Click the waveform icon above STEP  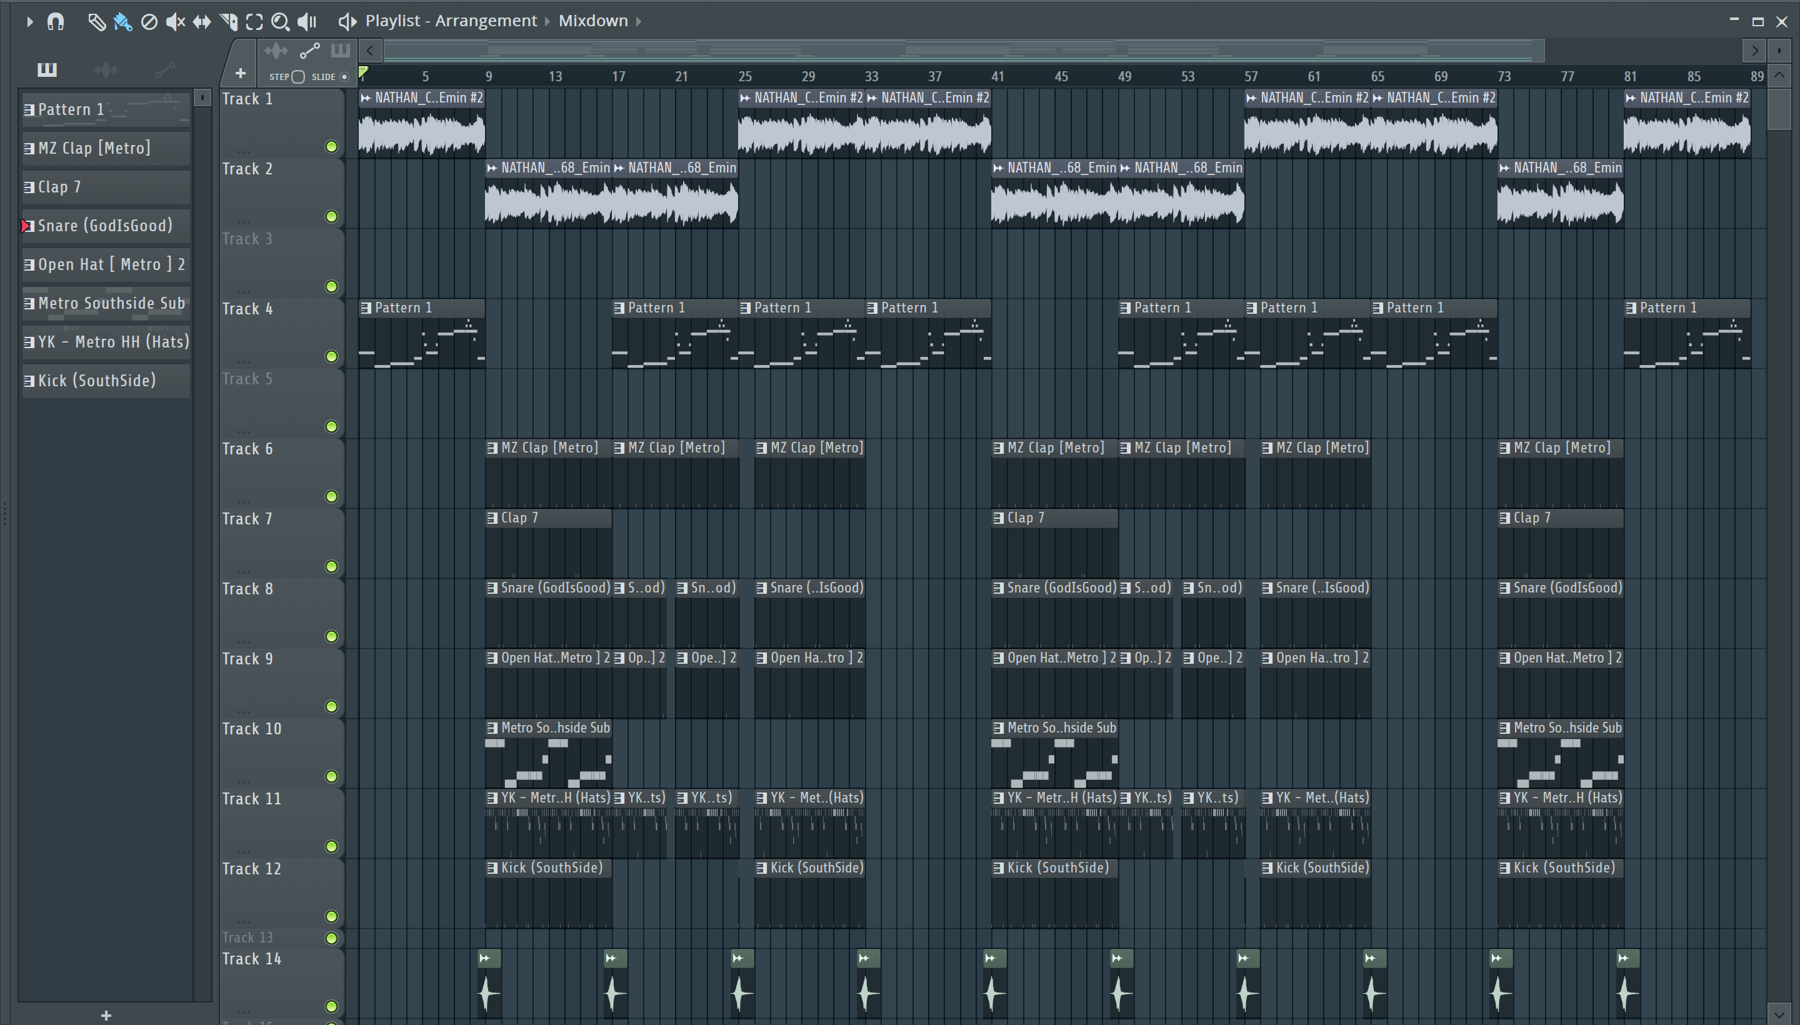(x=276, y=51)
